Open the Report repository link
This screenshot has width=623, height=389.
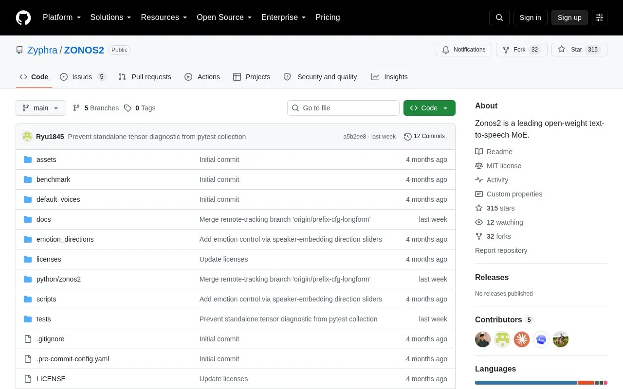(501, 250)
